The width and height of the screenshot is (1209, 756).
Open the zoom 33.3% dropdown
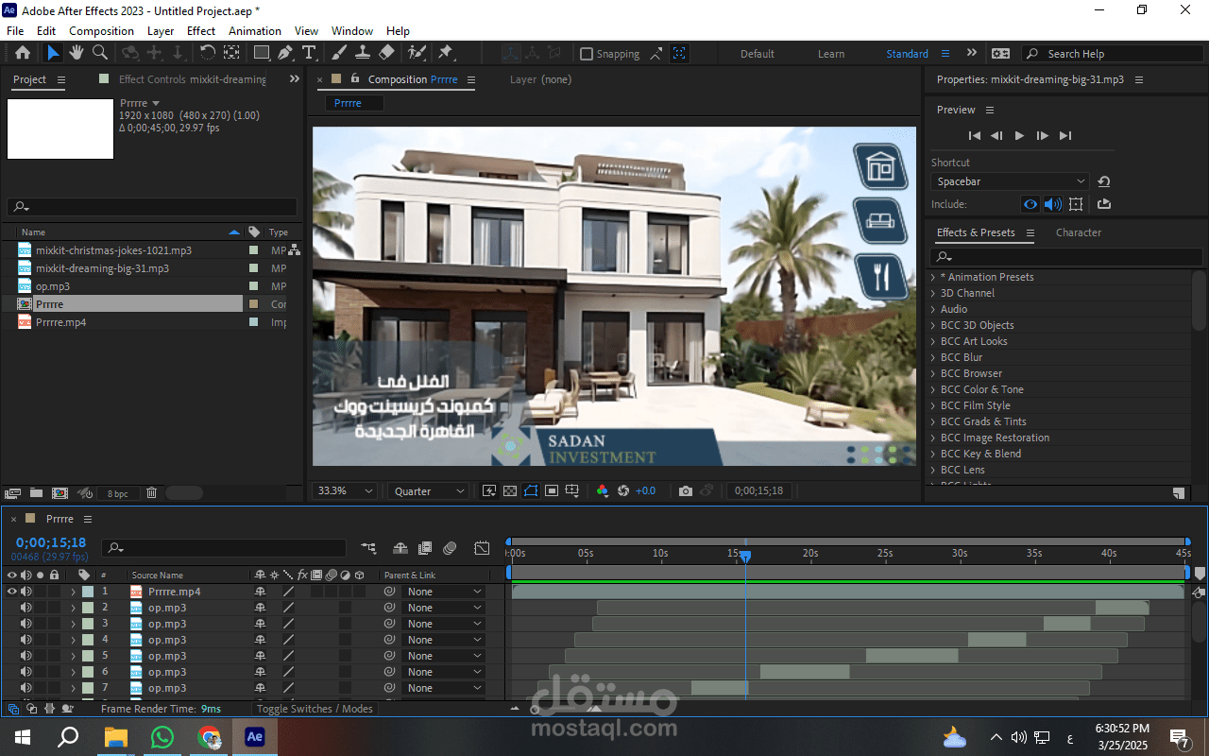point(345,491)
